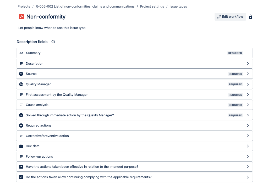Expand the Cause analysis field chevron
This screenshot has height=191, width=268.
pos(248,105)
